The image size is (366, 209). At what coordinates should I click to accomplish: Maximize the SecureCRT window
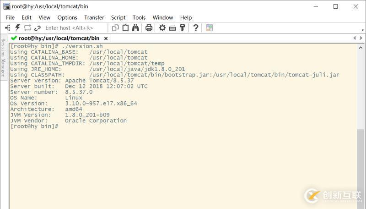335,6
